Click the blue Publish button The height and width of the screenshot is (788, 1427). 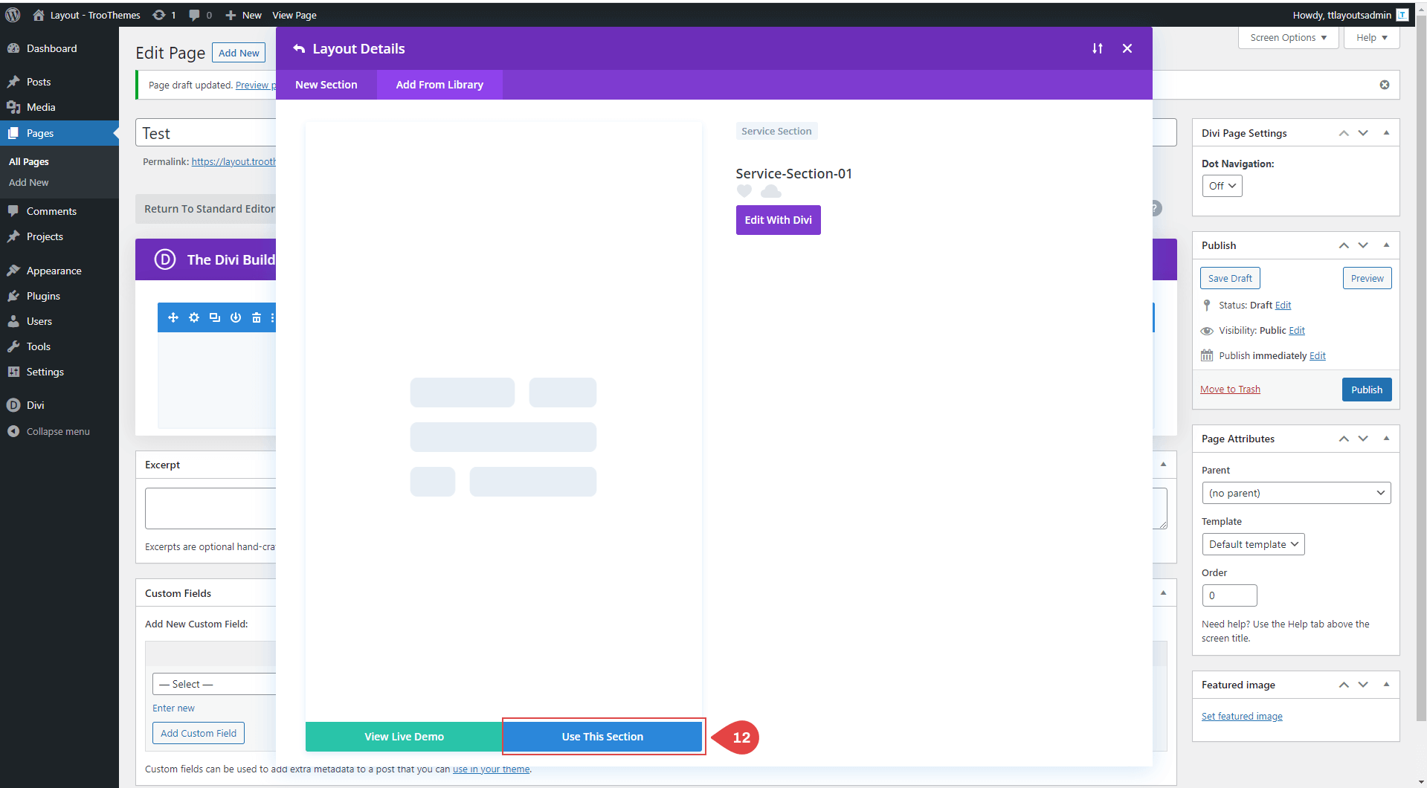[1367, 390]
